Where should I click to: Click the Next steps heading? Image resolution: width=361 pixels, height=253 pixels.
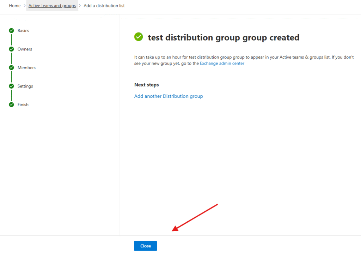click(146, 85)
